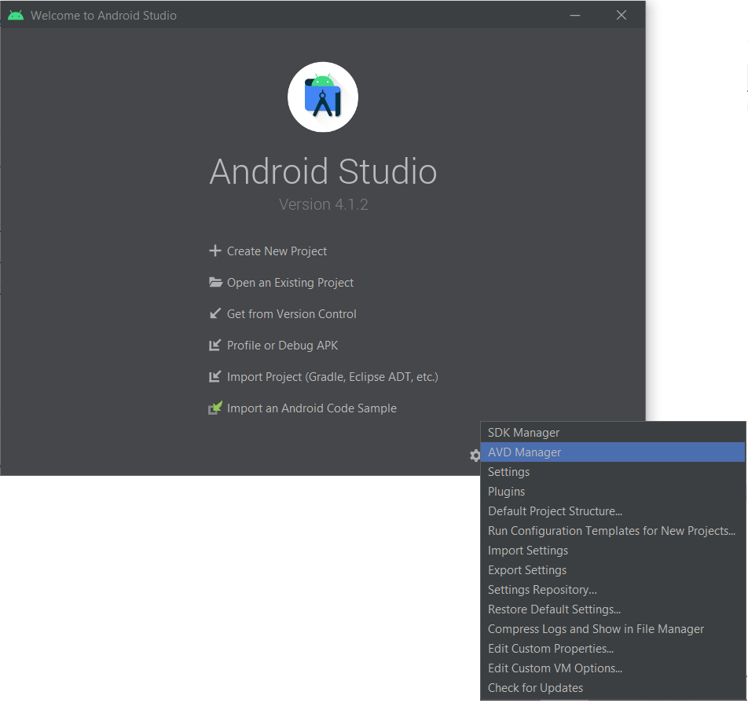This screenshot has width=748, height=710.
Task: Import an Android Code Sample
Action: (x=311, y=408)
